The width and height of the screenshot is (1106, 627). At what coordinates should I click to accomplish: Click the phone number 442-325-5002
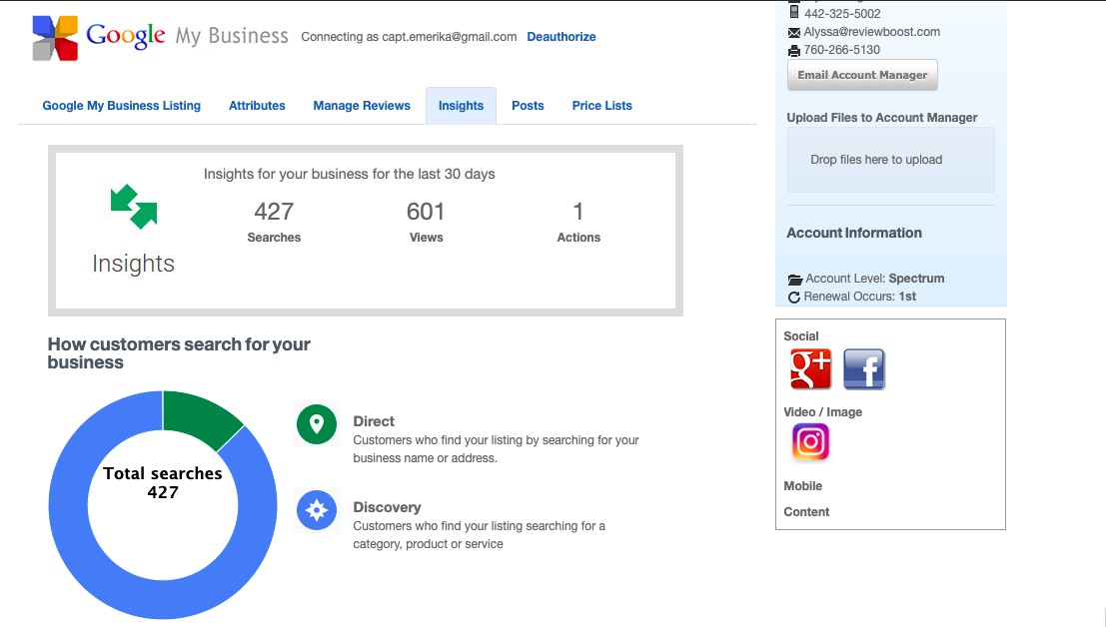coord(842,13)
